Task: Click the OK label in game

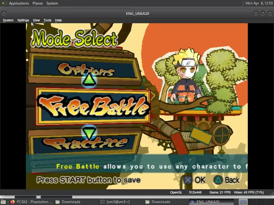Action: point(200,180)
